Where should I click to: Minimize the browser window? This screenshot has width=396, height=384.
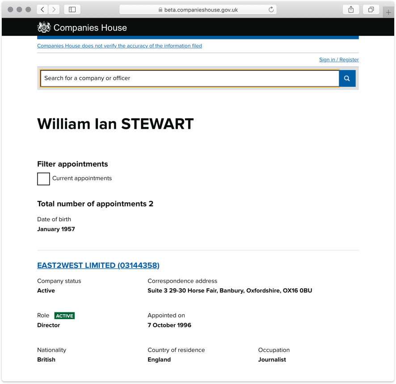pyautogui.click(x=20, y=9)
